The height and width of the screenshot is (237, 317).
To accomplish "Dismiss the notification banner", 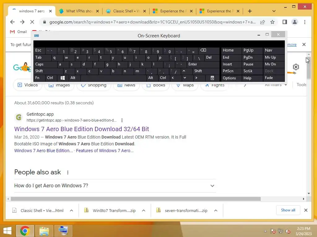I will 304,44.
